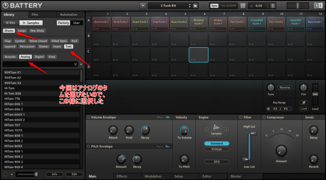
Task: Open the Automation tab in sidebar
Action: tap(69, 15)
